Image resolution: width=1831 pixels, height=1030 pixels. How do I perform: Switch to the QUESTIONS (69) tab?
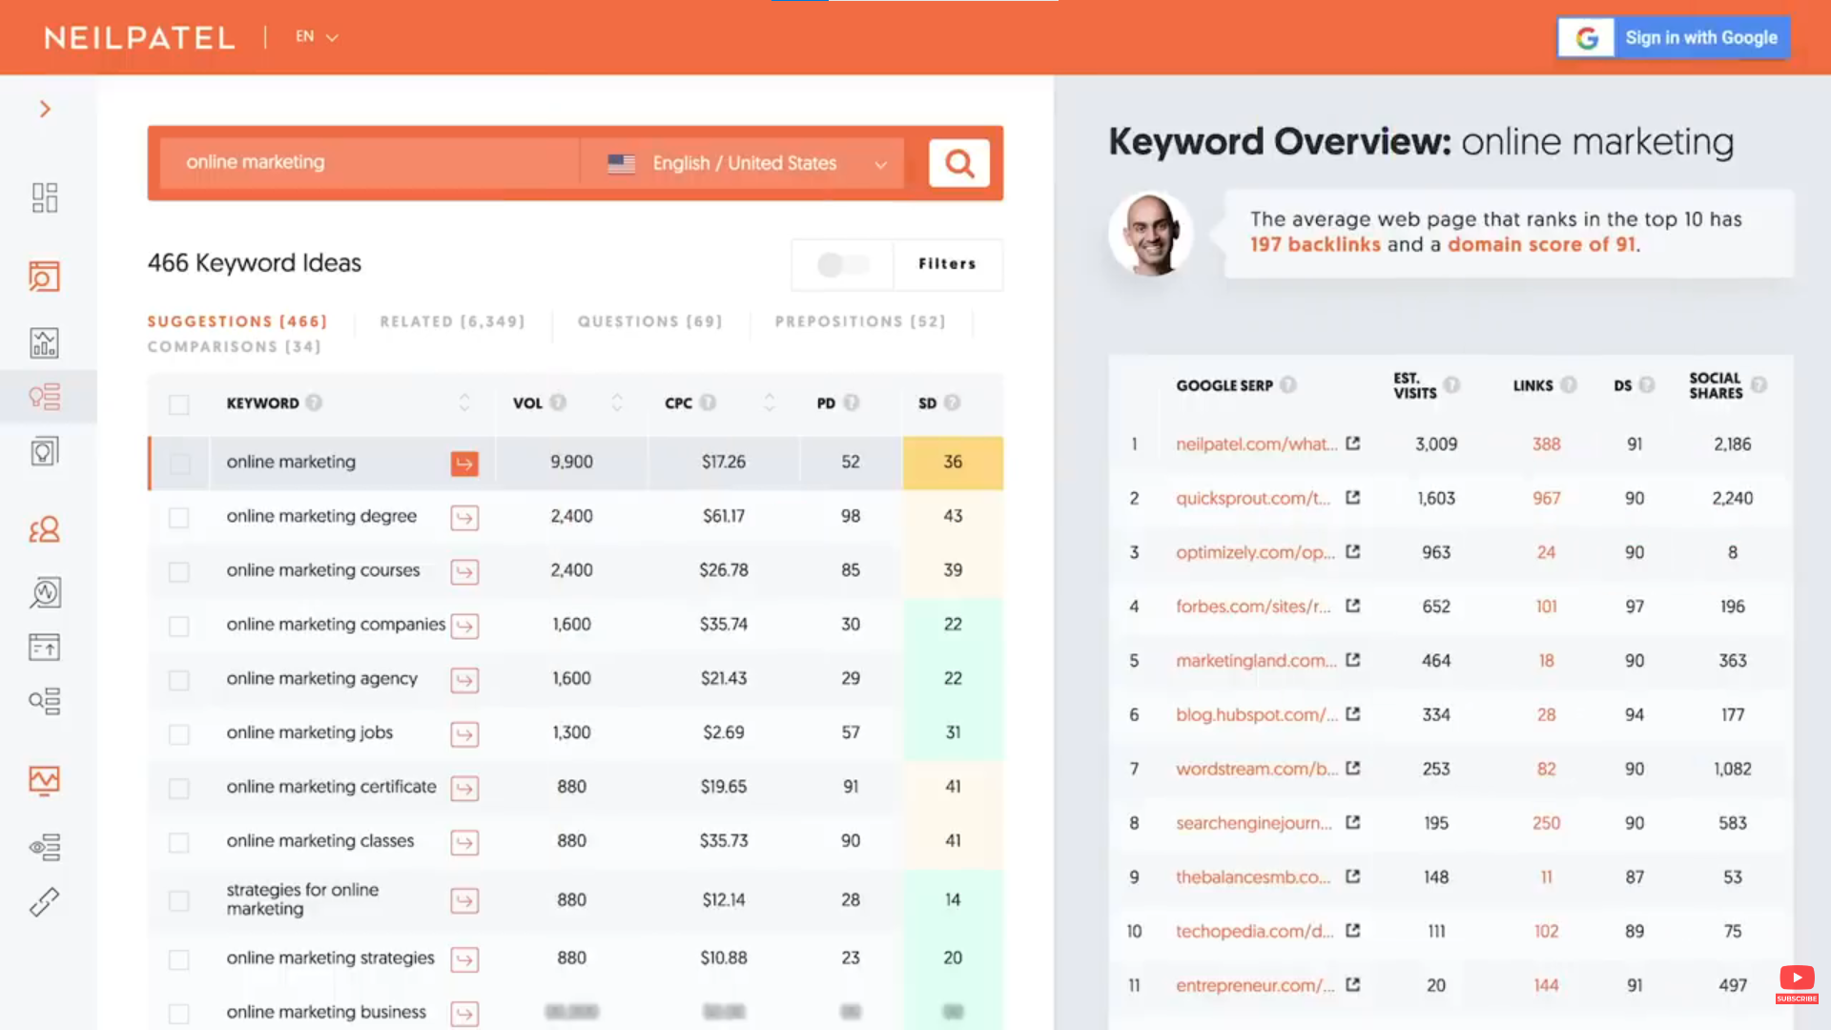point(649,321)
